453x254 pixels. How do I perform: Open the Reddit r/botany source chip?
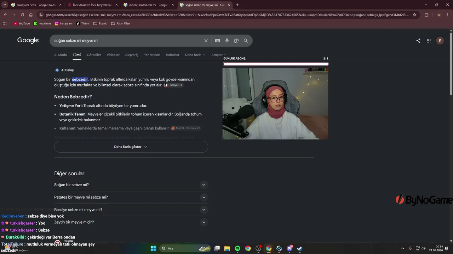coord(186,128)
